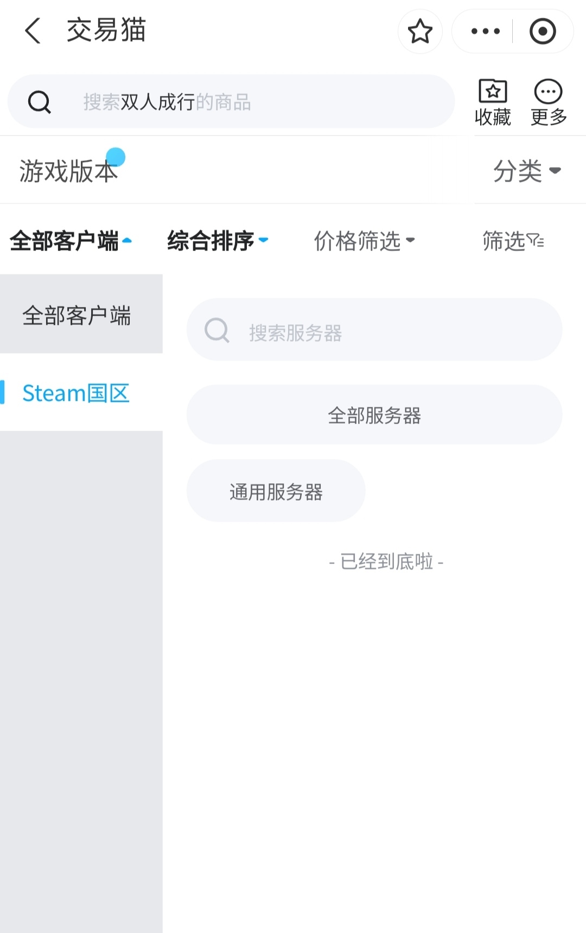Viewport: 586px width, 933px height.
Task: Tap the back arrow icon
Action: (x=33, y=30)
